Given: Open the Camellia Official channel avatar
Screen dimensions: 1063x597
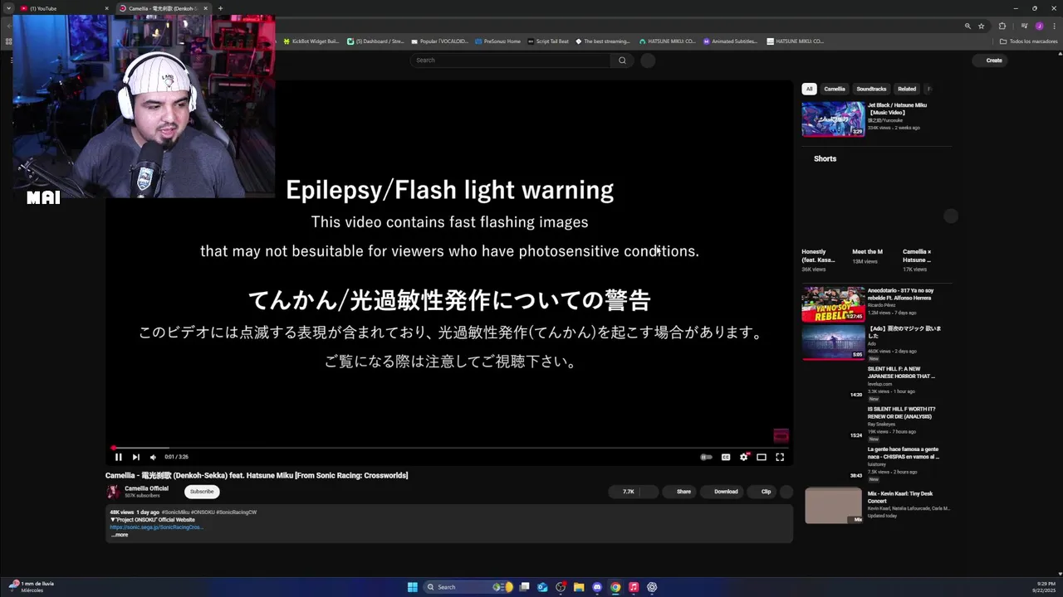Looking at the screenshot, I should 113,492.
